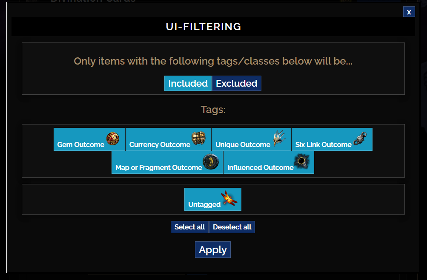Click the Currency Outcome orb icon
The height and width of the screenshot is (280, 427).
coord(199,139)
